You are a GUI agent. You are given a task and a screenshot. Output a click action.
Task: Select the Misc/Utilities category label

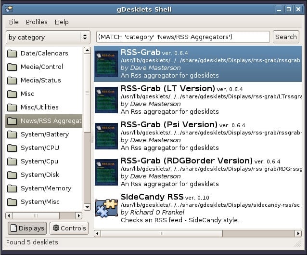click(39, 107)
